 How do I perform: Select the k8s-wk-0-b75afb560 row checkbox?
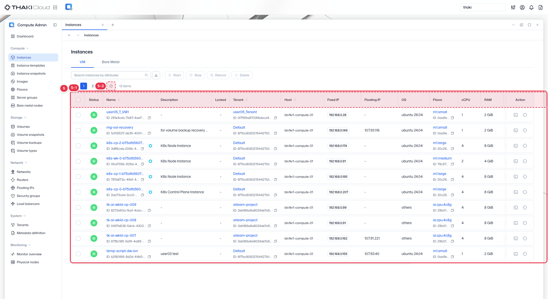pyautogui.click(x=78, y=161)
